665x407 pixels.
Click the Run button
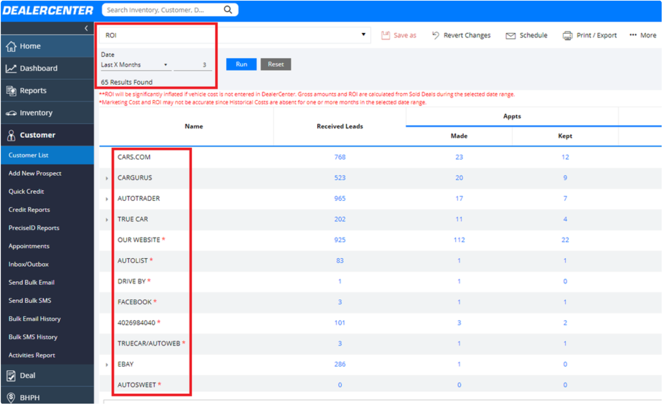[241, 64]
